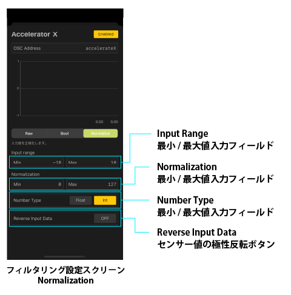Edit Input range Min field

(38, 162)
